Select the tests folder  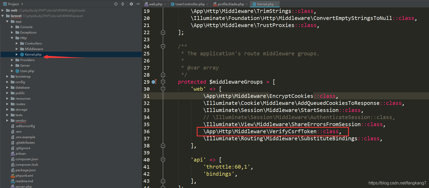pyautogui.click(x=19, y=115)
